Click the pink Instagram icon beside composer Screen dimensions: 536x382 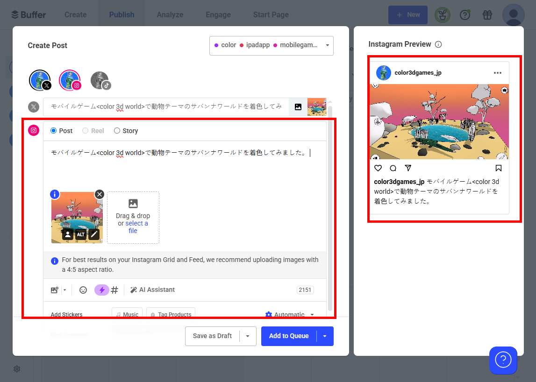coord(34,130)
